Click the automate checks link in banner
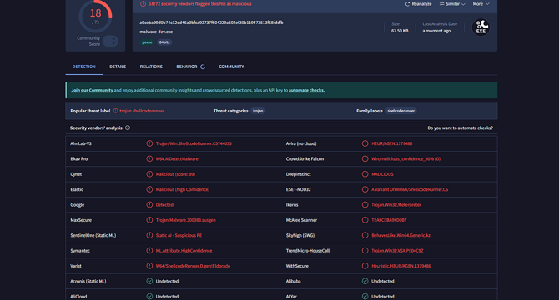559x300 pixels. (306, 90)
